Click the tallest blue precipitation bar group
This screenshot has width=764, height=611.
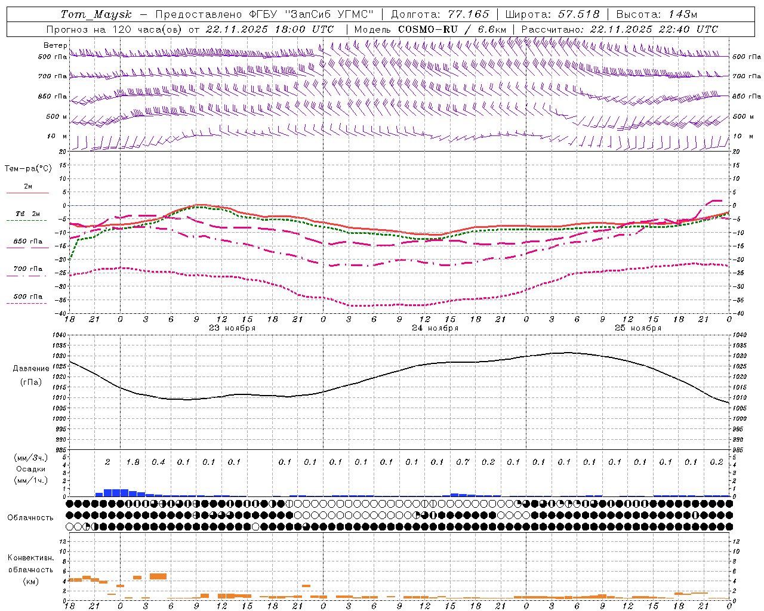pos(116,493)
